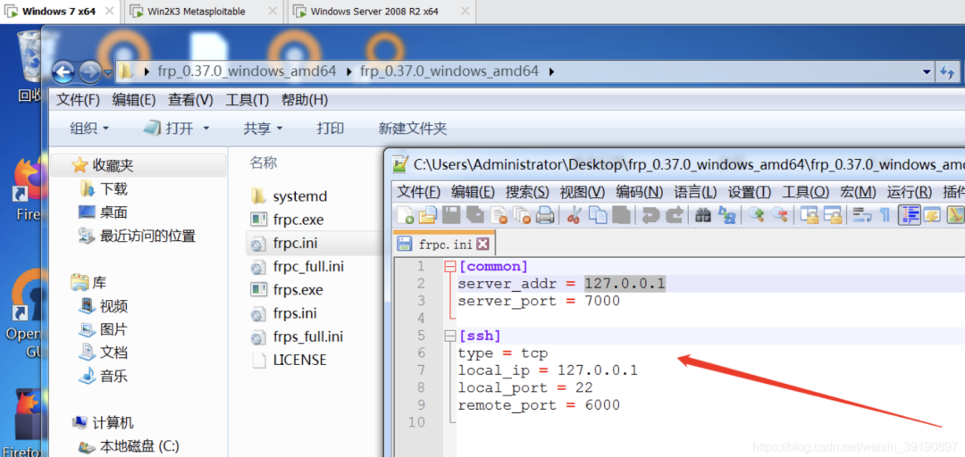Click the line 'remote_port = 6000'
This screenshot has width=965, height=457.
coord(539,404)
